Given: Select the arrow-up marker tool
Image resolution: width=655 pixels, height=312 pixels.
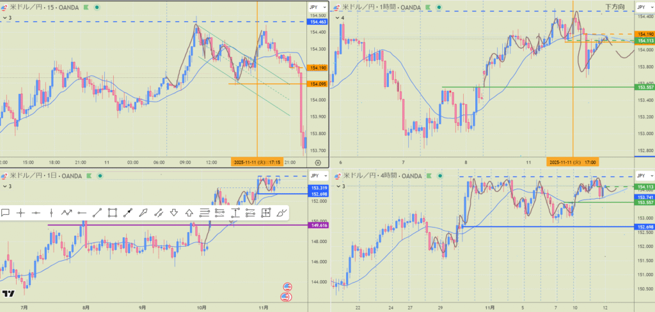Looking at the screenshot, I should coord(189,213).
